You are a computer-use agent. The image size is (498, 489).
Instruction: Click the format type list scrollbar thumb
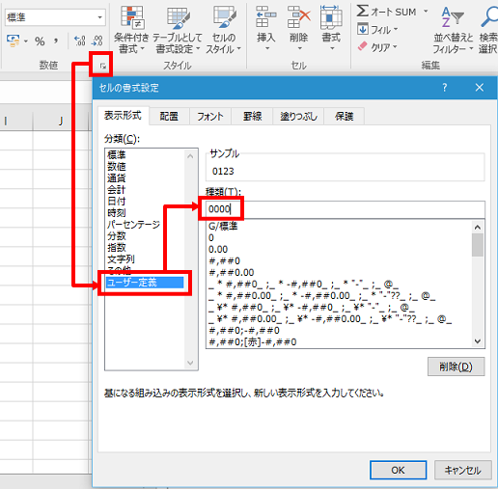(478, 245)
